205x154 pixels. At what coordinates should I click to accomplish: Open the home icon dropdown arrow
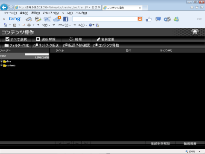pyautogui.click(x=10, y=25)
